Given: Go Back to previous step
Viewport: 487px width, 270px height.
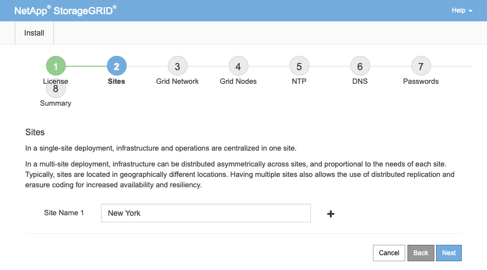Looking at the screenshot, I should [421, 253].
